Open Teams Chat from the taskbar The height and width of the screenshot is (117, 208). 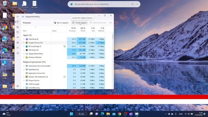pos(97,114)
